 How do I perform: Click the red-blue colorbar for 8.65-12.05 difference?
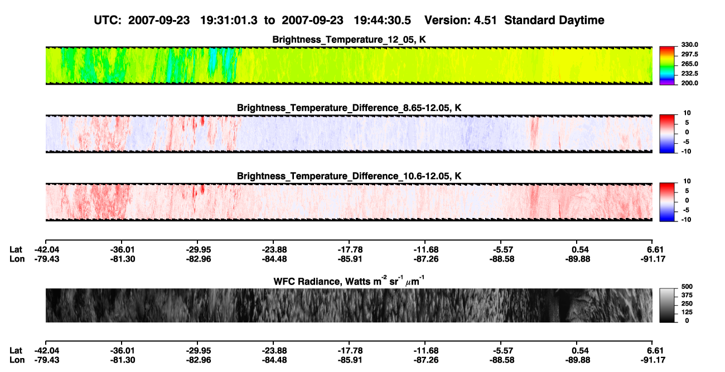click(667, 134)
